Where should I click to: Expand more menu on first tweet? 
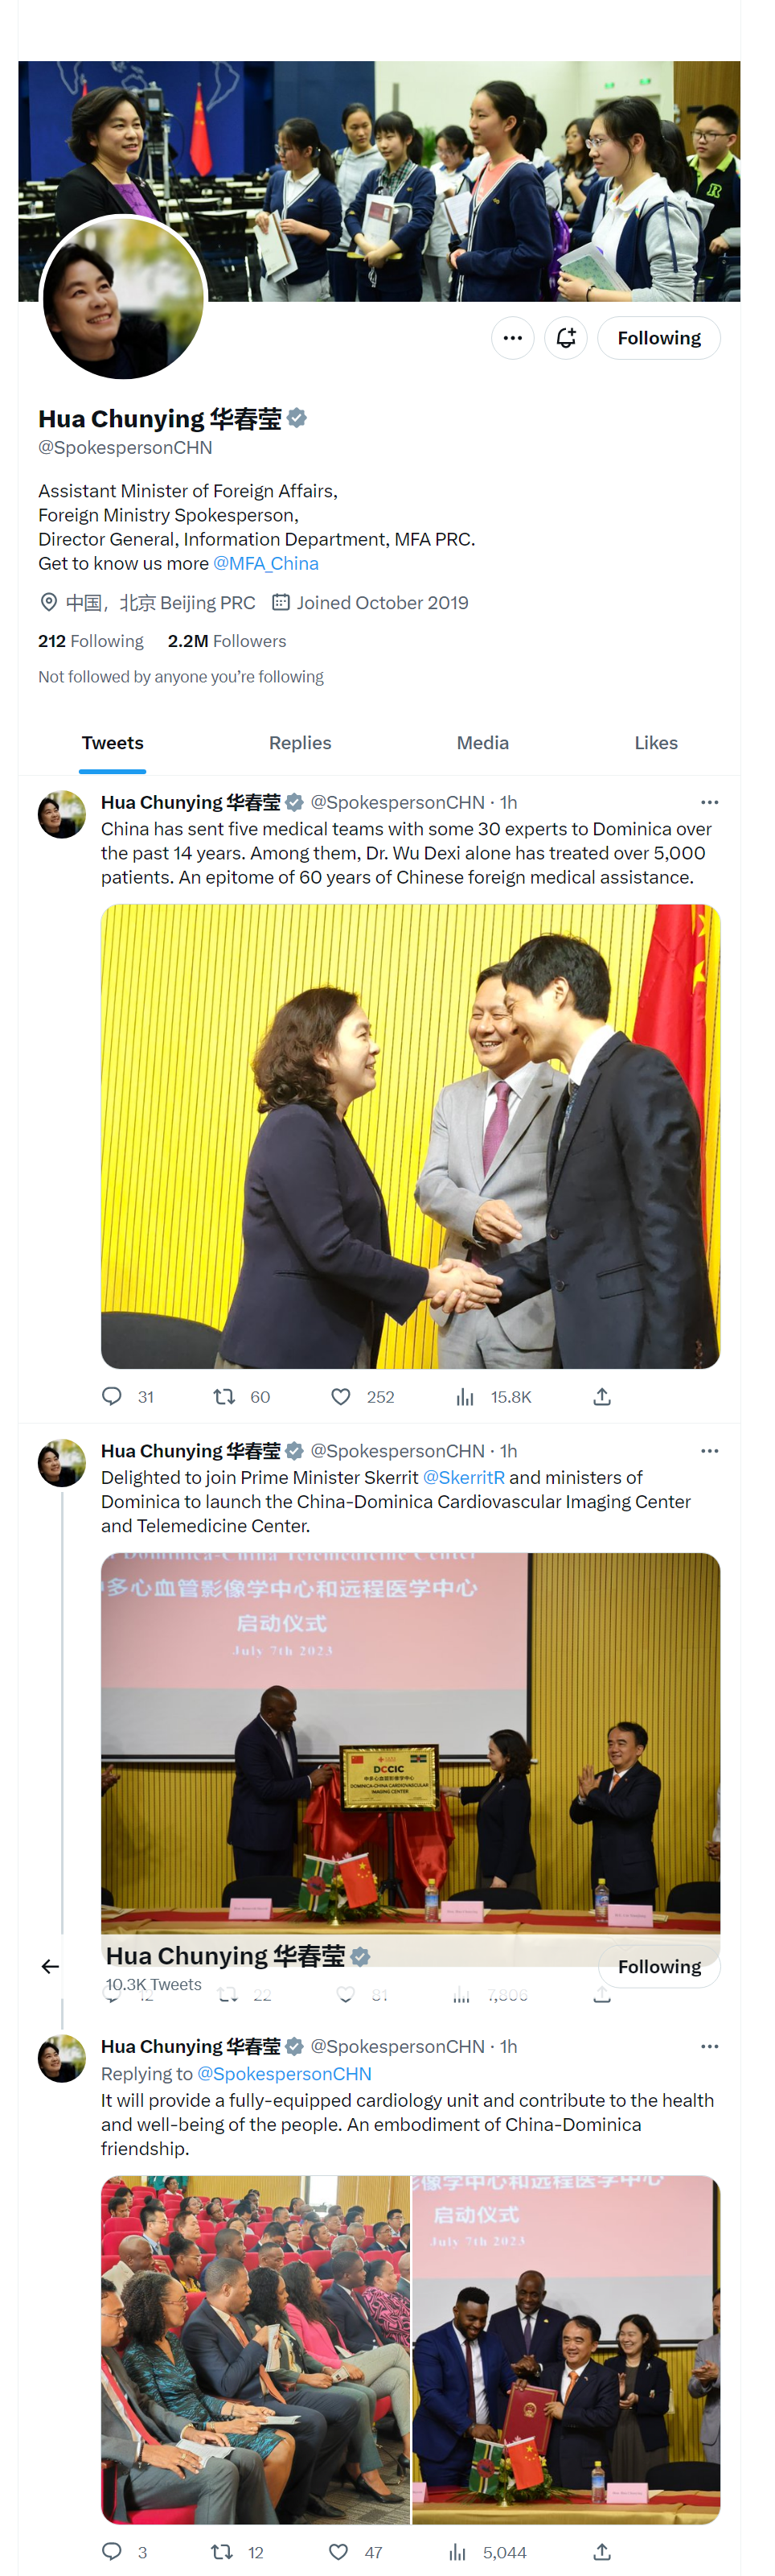[x=709, y=802]
